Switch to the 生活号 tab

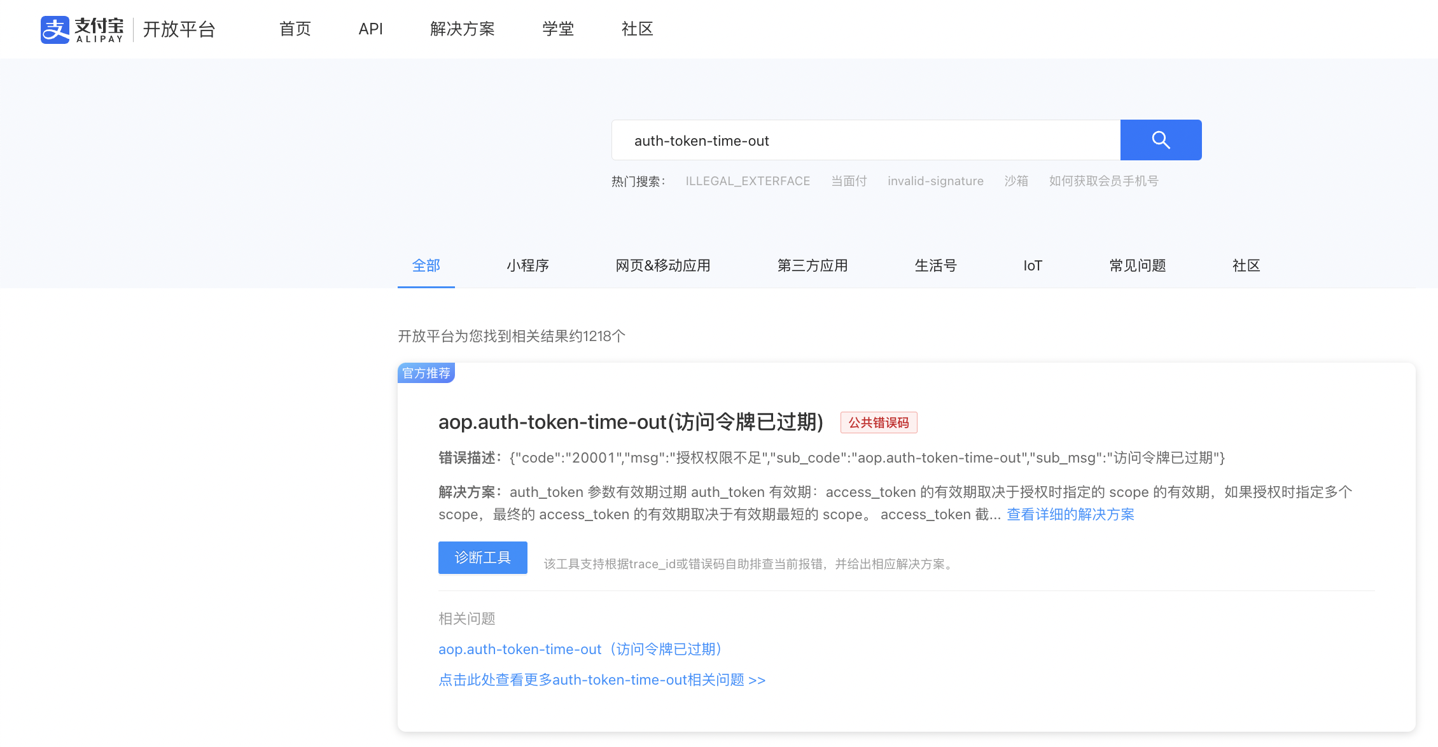point(935,266)
